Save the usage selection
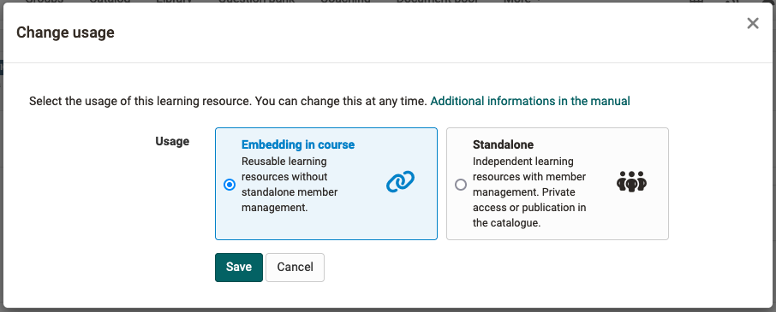Screen dimensions: 776x312 [x=239, y=267]
